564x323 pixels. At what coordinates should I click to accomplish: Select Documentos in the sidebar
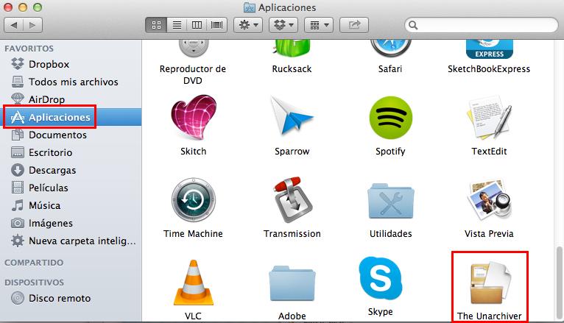(x=57, y=135)
